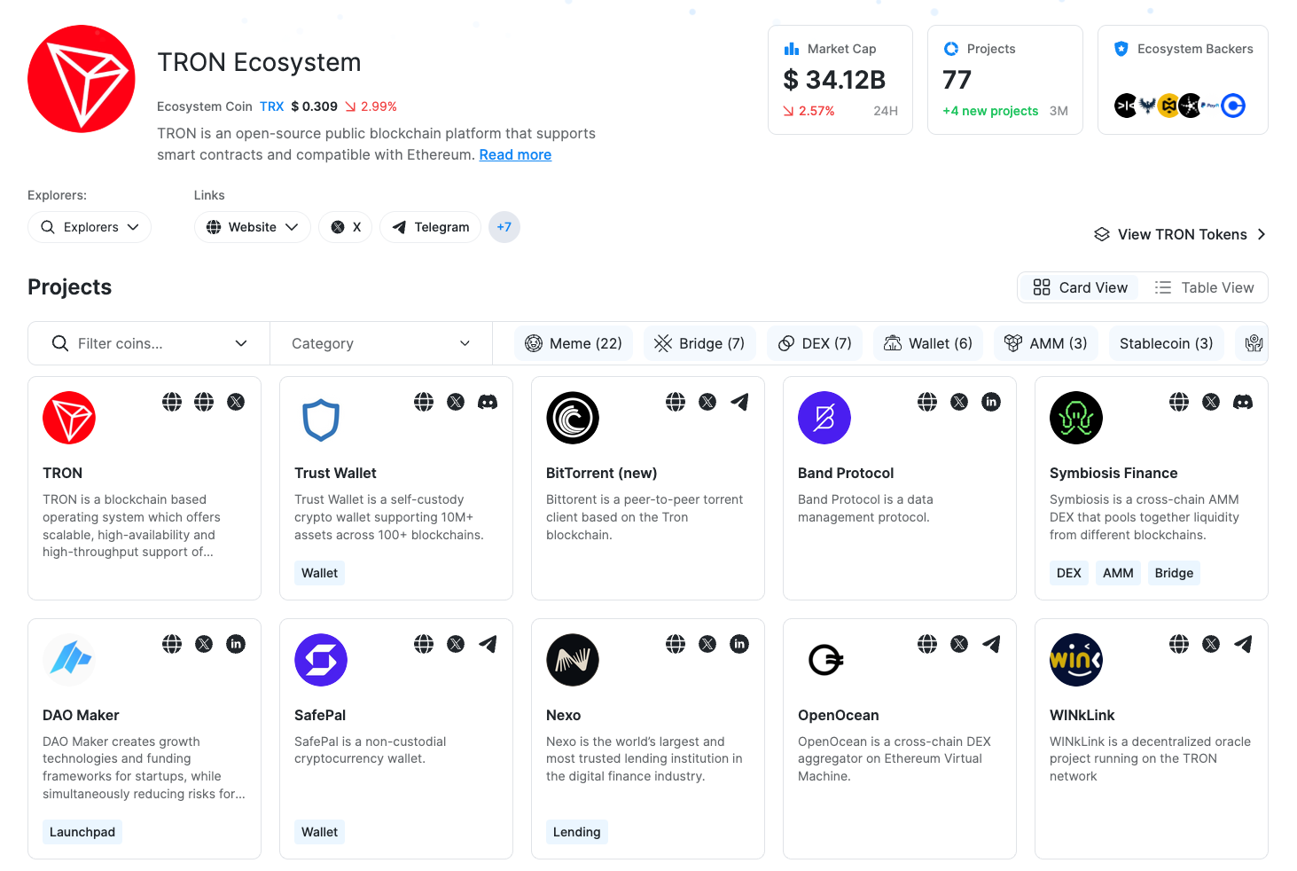Select the DEX (7) filter chip
The height and width of the screenshot is (871, 1297).
pos(814,343)
